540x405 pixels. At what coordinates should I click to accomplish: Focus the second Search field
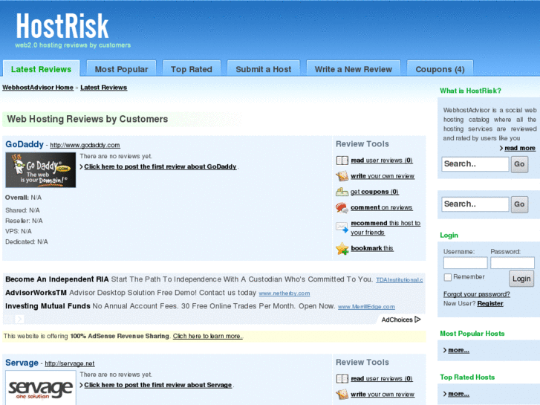tap(475, 204)
